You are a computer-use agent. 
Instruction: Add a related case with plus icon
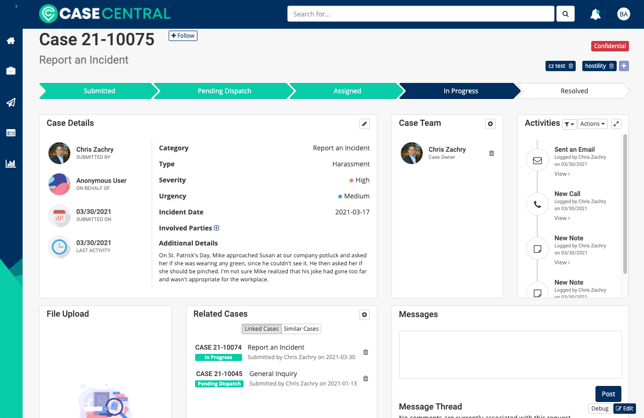(x=365, y=315)
